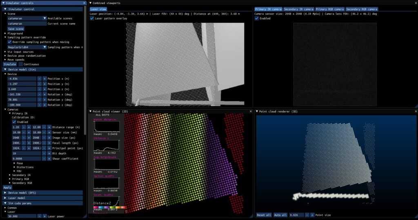Close the Simulator controls panel
The height and width of the screenshot is (220, 418).
pyautogui.click(x=84, y=3)
